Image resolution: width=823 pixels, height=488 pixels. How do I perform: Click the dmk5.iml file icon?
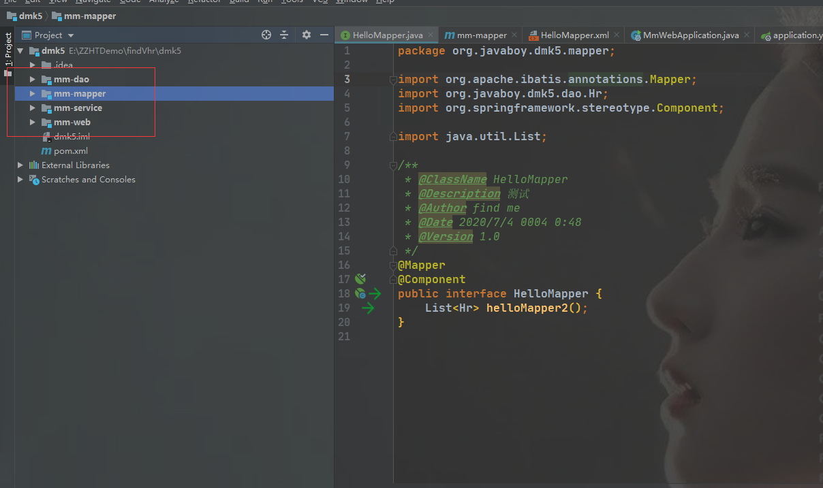pos(46,136)
